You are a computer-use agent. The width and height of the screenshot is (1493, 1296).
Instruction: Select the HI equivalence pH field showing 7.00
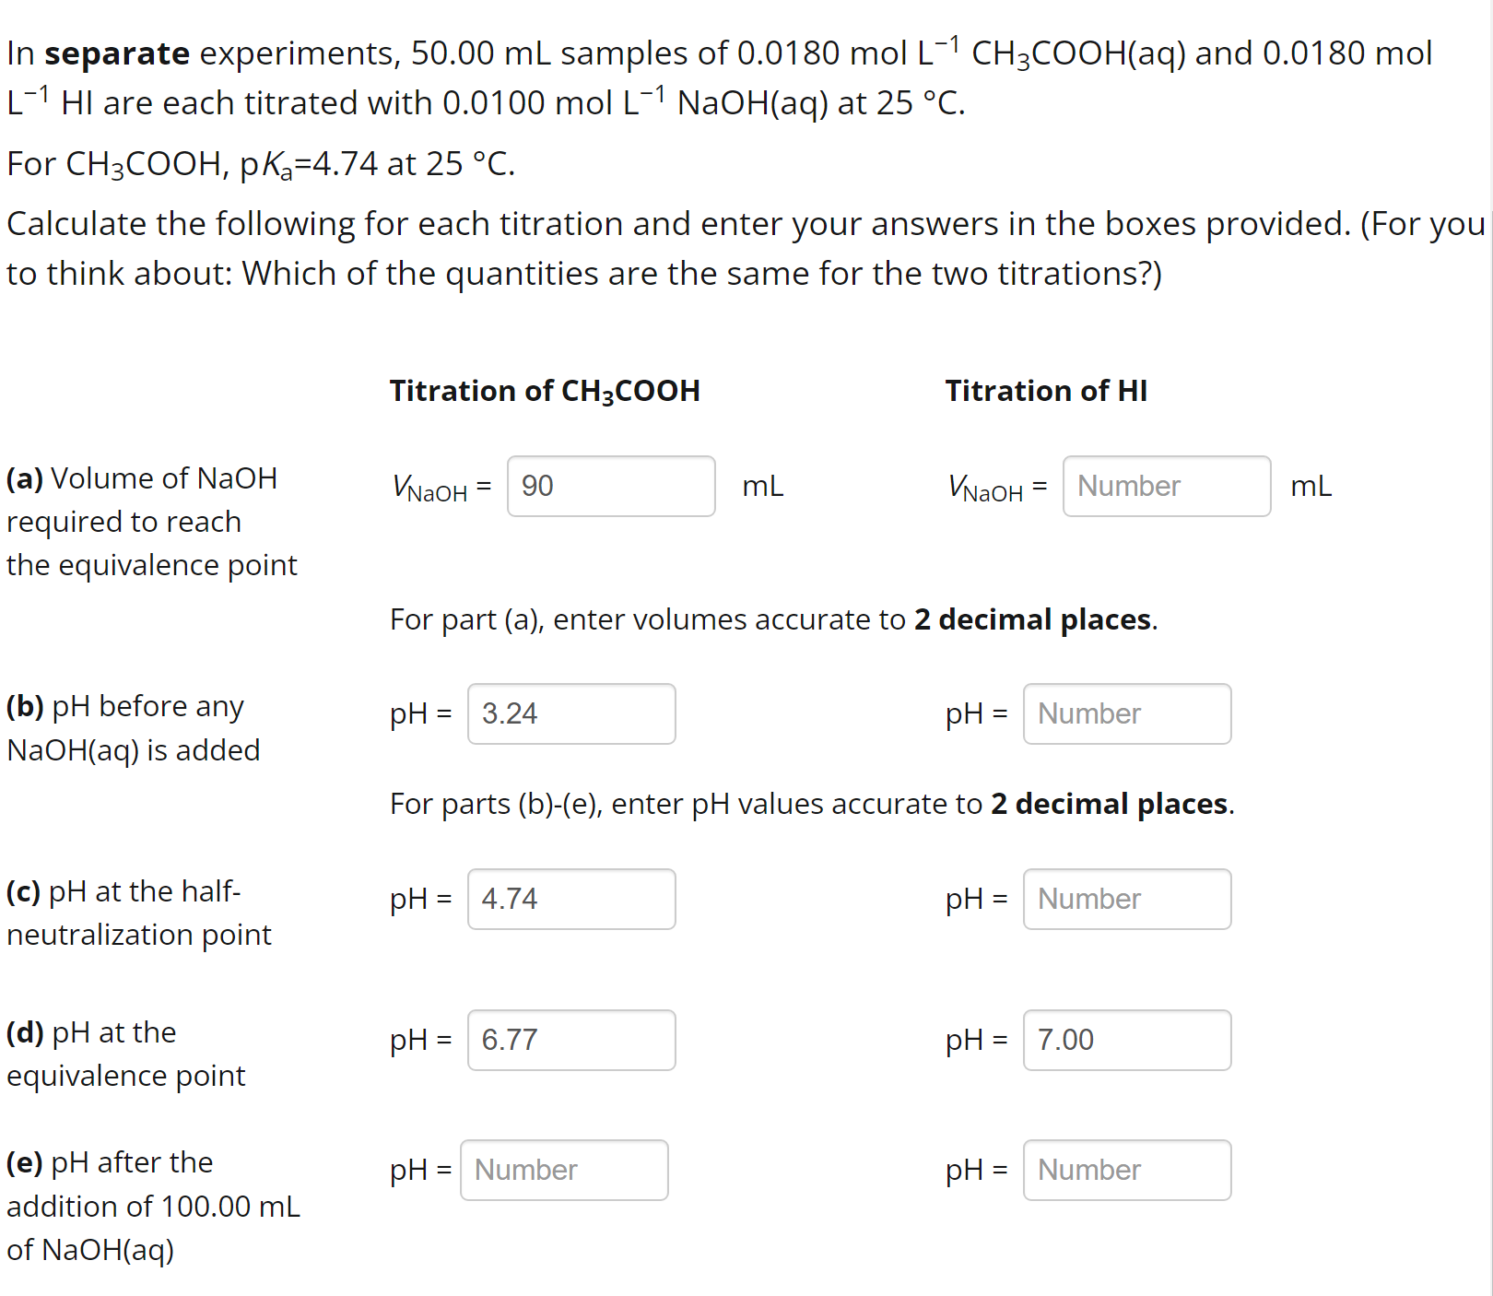coord(1126,1040)
